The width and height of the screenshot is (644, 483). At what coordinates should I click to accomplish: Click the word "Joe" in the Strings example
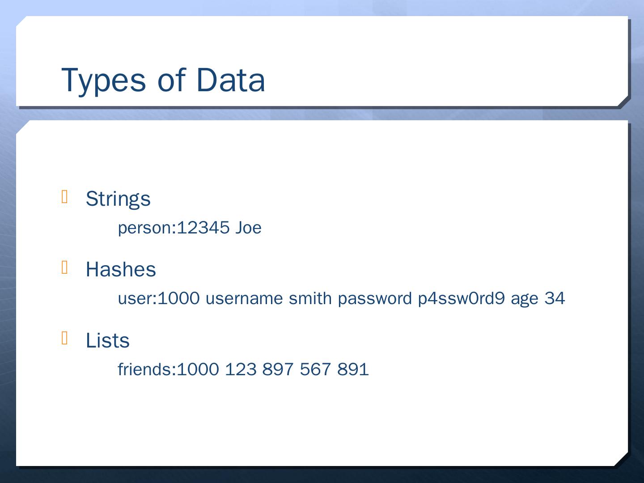click(x=248, y=228)
